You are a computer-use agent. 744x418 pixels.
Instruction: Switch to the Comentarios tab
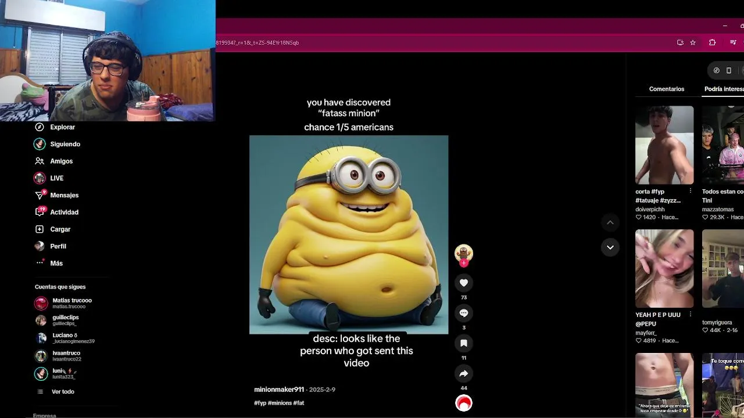coord(667,89)
